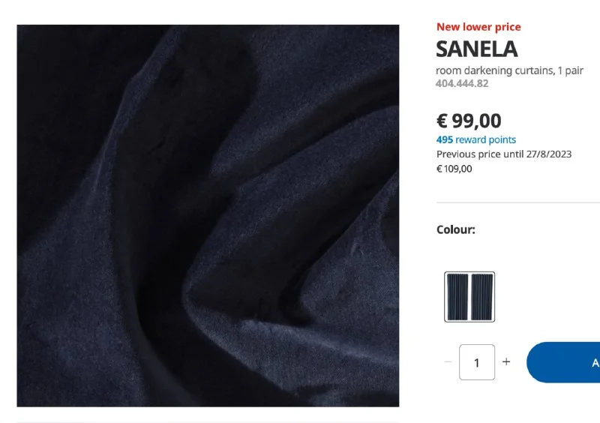This screenshot has width=600, height=423.
Task: Select the article number 404.444.82
Action: pos(462,83)
